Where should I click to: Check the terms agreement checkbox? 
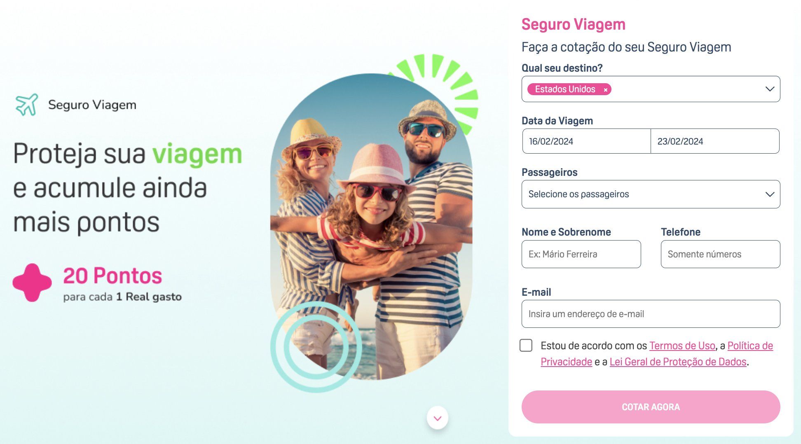[526, 345]
